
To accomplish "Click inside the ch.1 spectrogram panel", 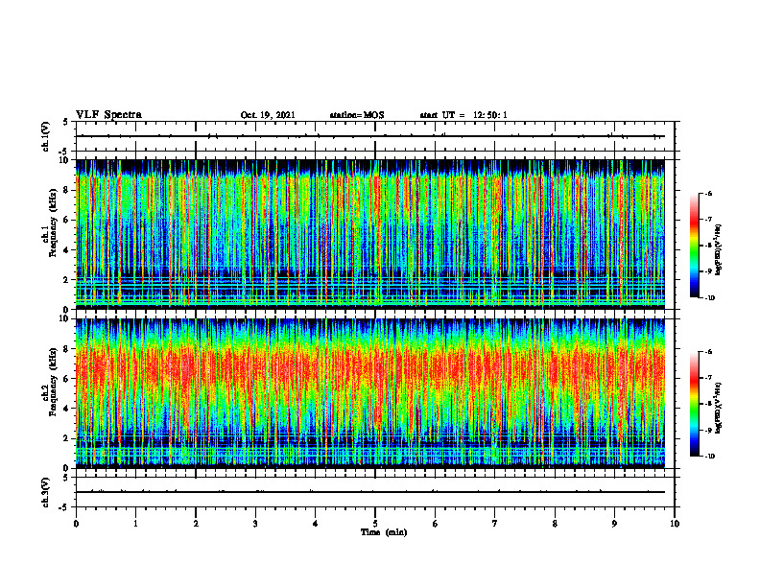I will (x=370, y=234).
